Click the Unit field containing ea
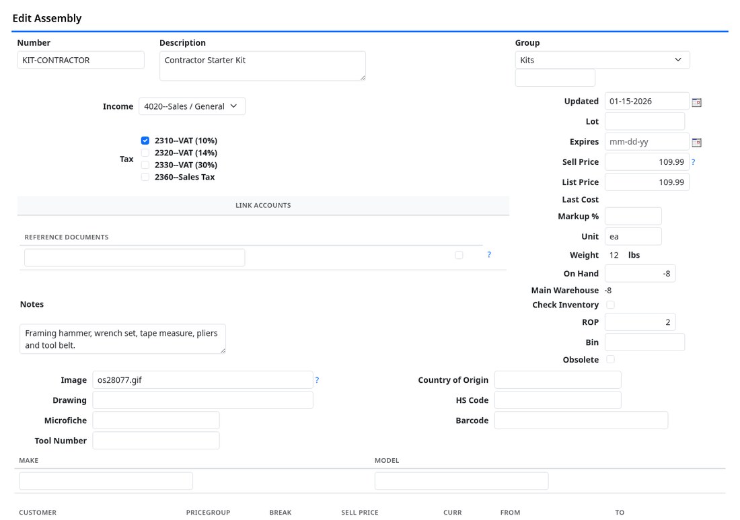This screenshot has width=740, height=520. (x=633, y=236)
